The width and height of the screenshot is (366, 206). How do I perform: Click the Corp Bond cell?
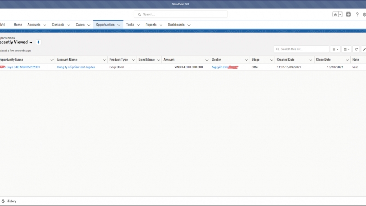117,67
